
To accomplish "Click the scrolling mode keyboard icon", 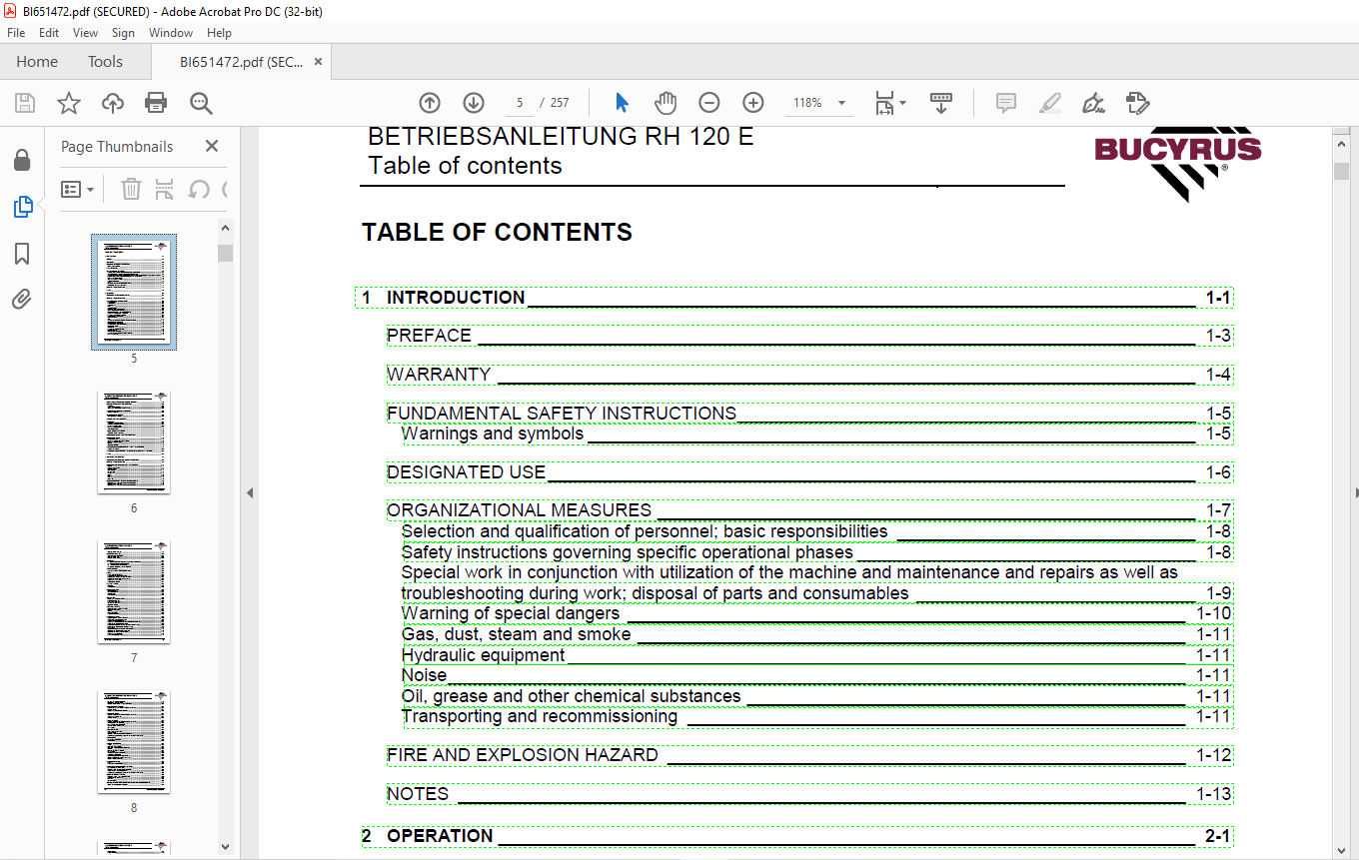I will 940,103.
